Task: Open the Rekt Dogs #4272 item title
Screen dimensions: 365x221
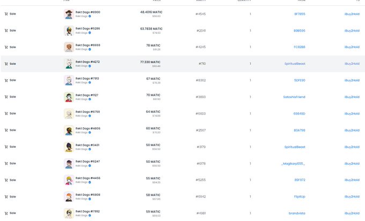Action: point(87,62)
